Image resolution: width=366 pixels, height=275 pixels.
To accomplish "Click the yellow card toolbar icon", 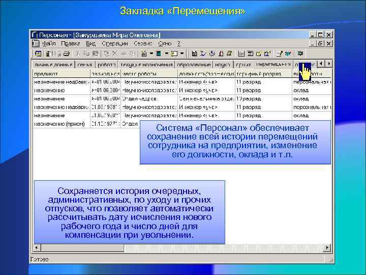I will [174, 54].
